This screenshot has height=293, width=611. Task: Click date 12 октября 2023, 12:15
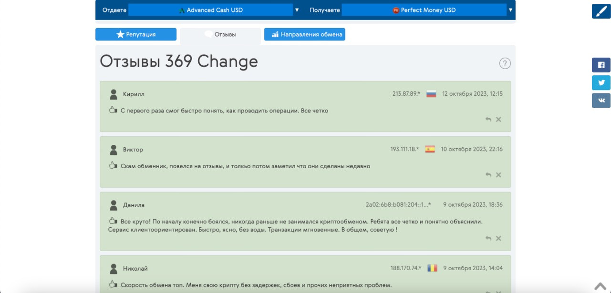(472, 94)
